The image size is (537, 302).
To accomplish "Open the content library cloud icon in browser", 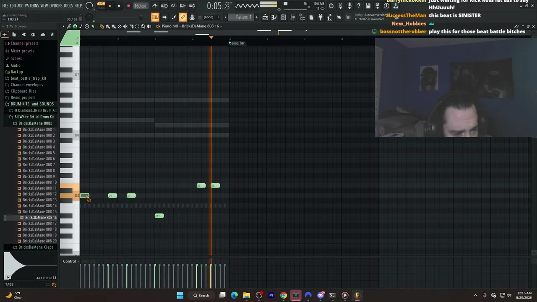I will coord(43,34).
